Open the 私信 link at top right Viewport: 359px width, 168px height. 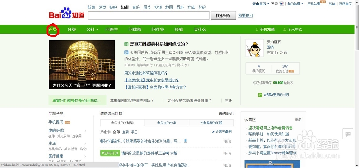click(332, 4)
